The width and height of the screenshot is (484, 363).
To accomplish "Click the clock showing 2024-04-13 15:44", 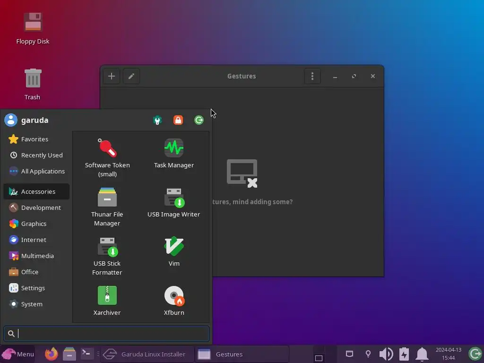I will tap(448, 354).
